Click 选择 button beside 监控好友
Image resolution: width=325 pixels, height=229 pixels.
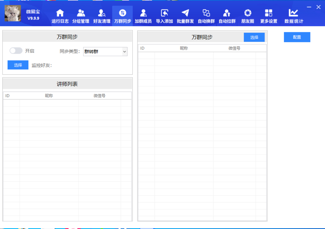tap(18, 65)
